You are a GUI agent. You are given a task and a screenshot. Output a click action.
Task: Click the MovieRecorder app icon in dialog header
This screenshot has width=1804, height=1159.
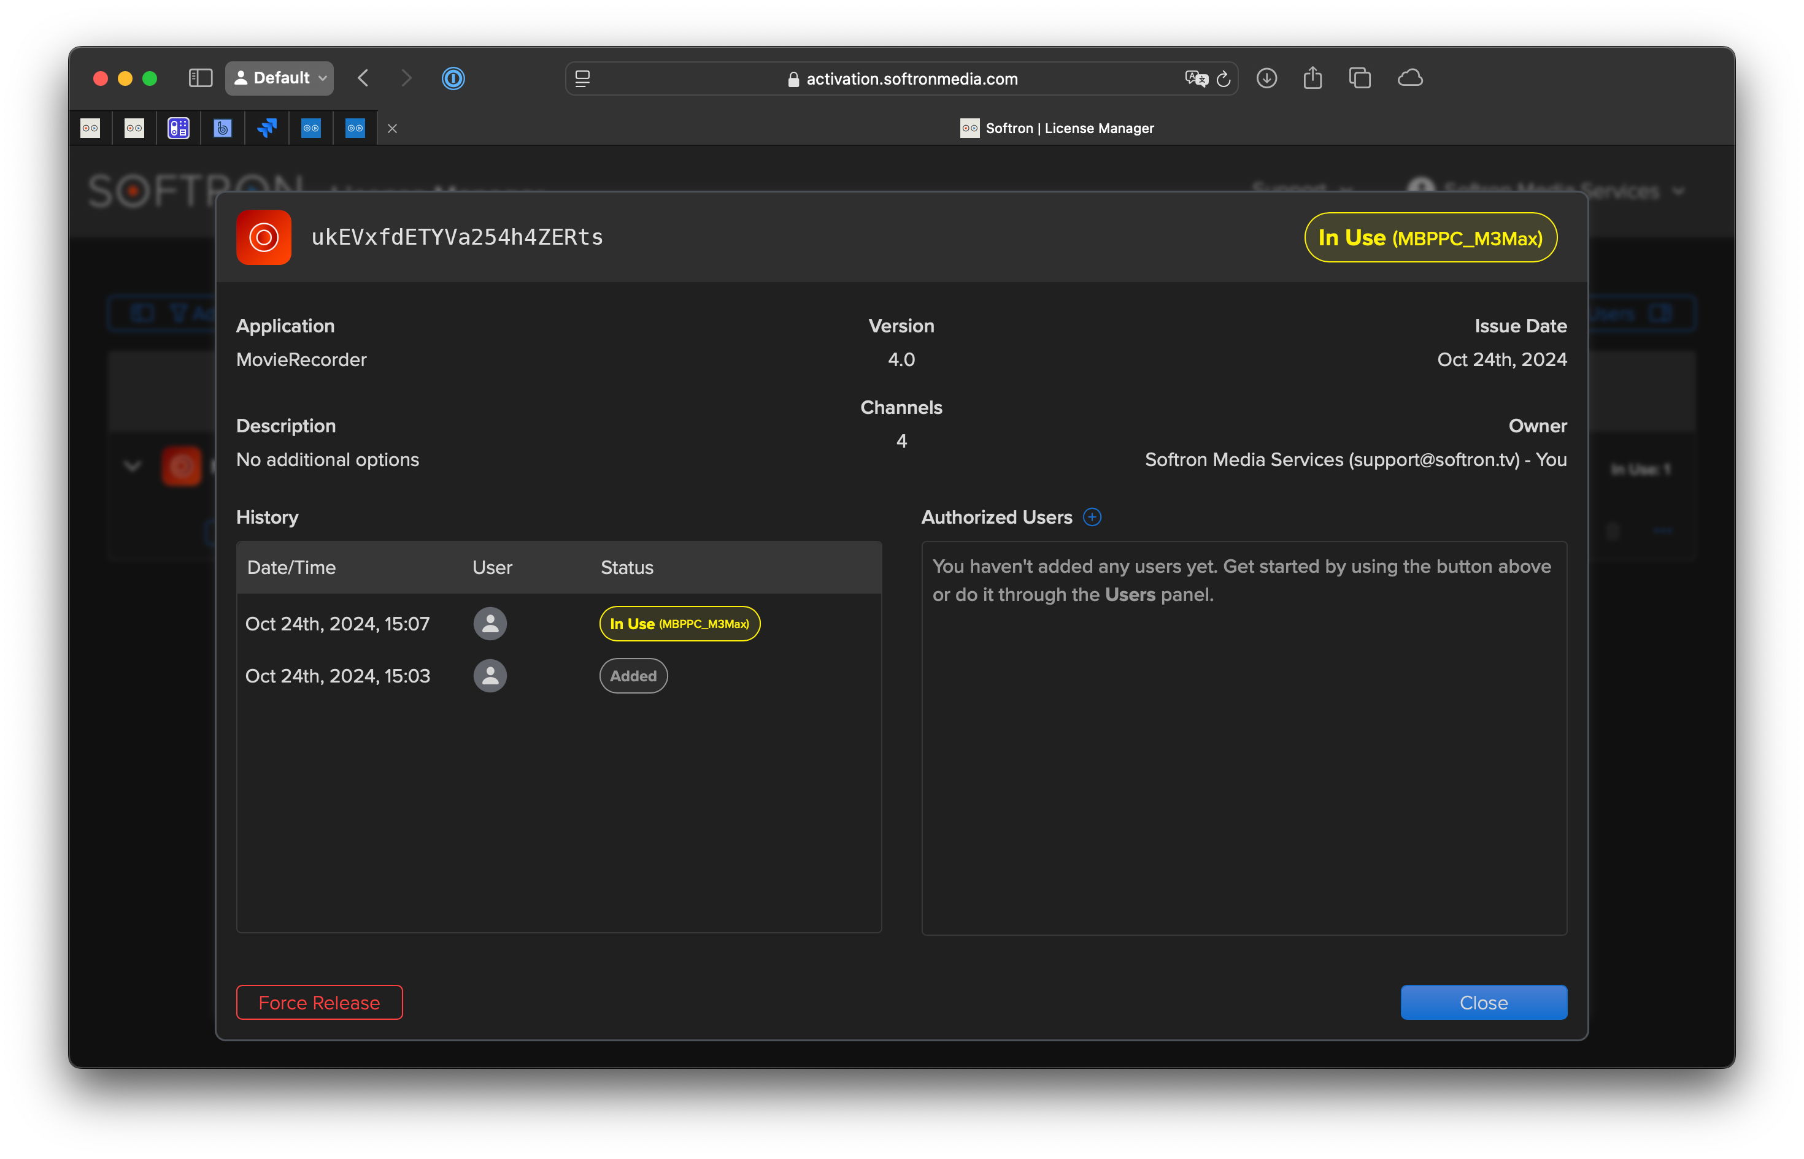tap(263, 237)
